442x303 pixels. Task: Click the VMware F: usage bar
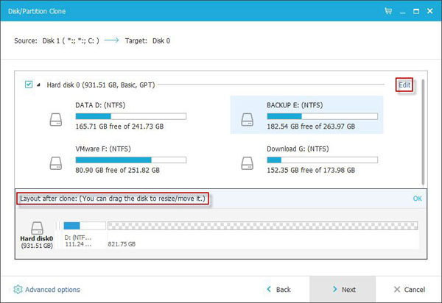(x=131, y=160)
